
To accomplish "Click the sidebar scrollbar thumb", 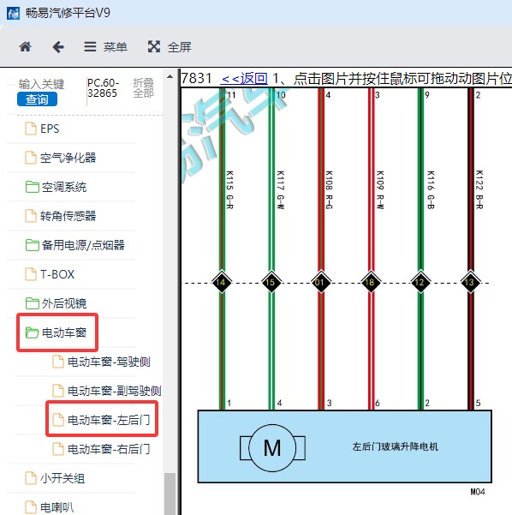I will pyautogui.click(x=170, y=494).
